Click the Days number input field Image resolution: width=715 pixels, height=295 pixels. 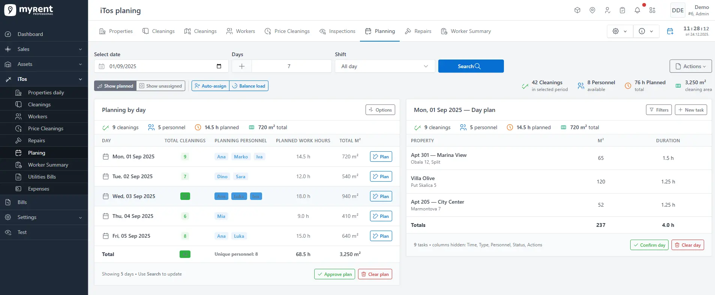tap(289, 66)
